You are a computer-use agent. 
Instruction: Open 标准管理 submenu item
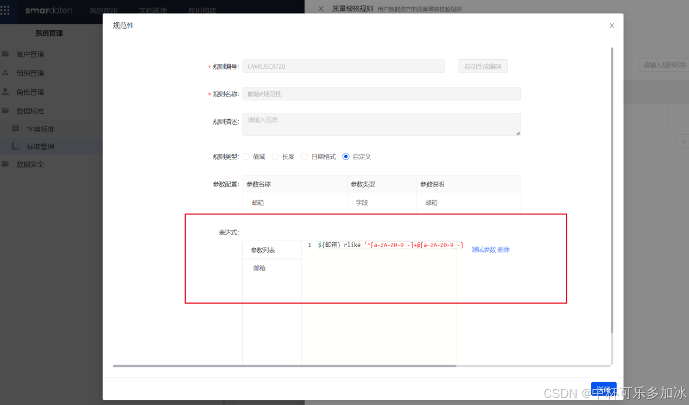click(x=41, y=146)
